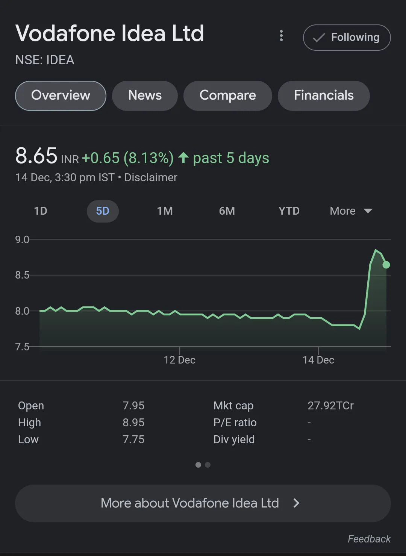Click the Low value 7.75
The image size is (406, 556).
click(x=133, y=439)
